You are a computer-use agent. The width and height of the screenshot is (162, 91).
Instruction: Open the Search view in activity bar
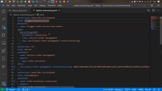pos(4,19)
